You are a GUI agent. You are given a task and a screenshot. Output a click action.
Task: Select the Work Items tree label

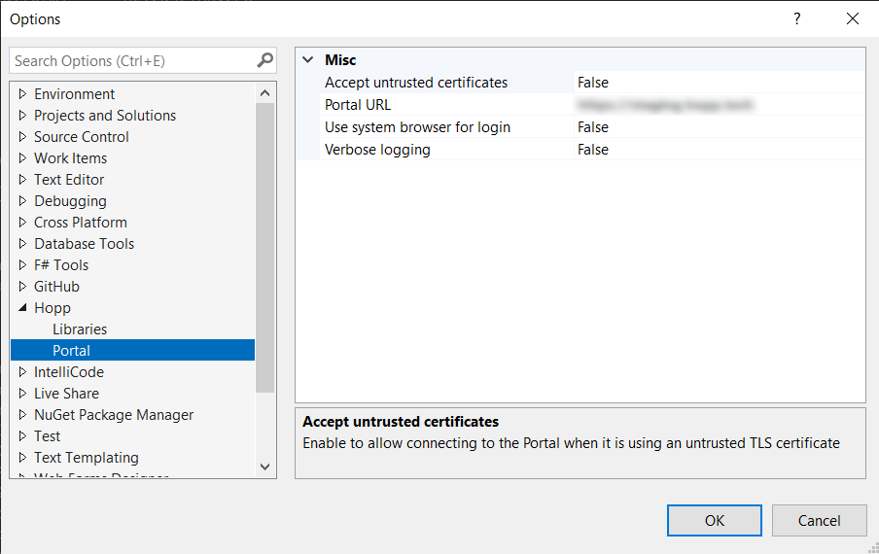point(70,158)
